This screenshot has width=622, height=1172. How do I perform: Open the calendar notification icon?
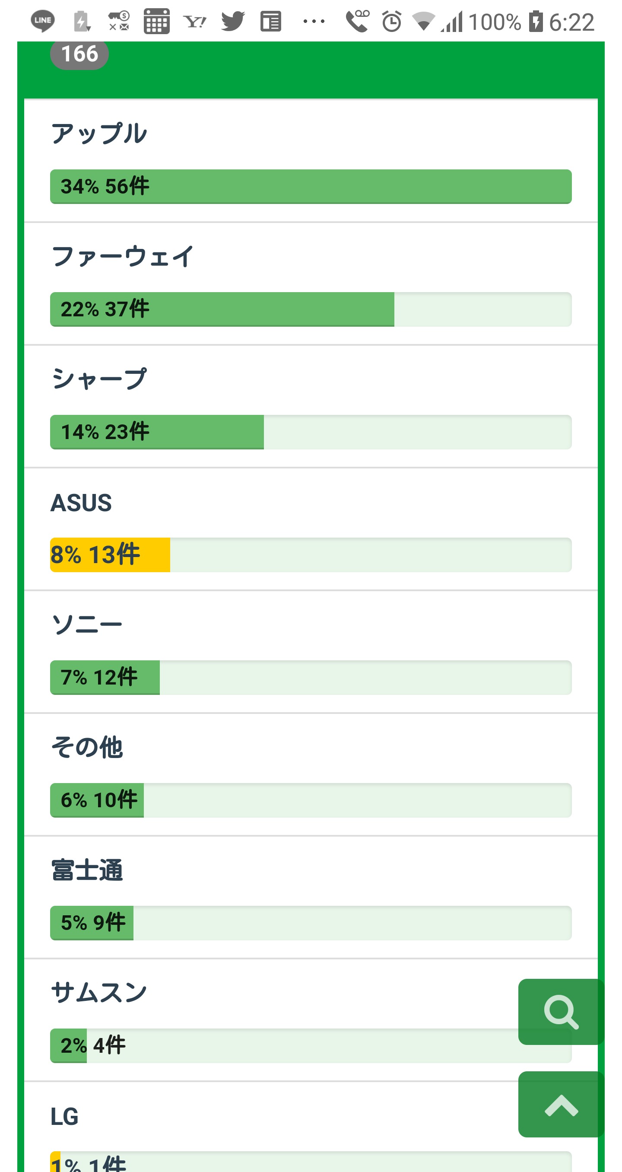[x=156, y=21]
